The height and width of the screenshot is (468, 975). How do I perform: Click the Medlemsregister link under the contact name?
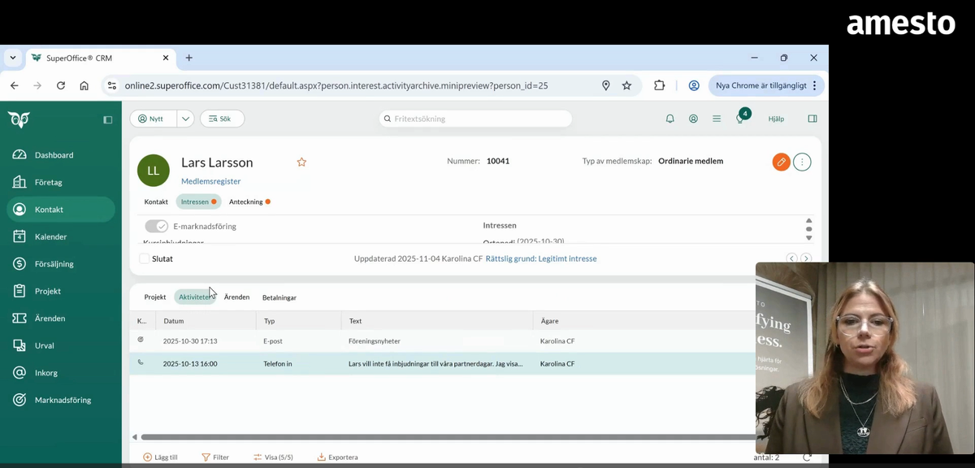tap(211, 181)
